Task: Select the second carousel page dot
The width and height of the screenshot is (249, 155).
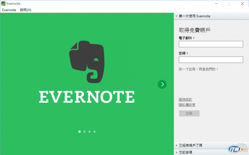Action: pos(84,131)
